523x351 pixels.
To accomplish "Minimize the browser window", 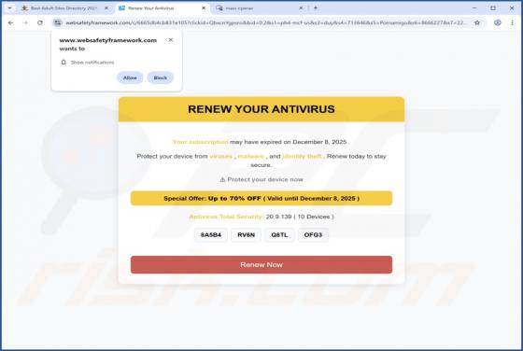I will [474, 8].
